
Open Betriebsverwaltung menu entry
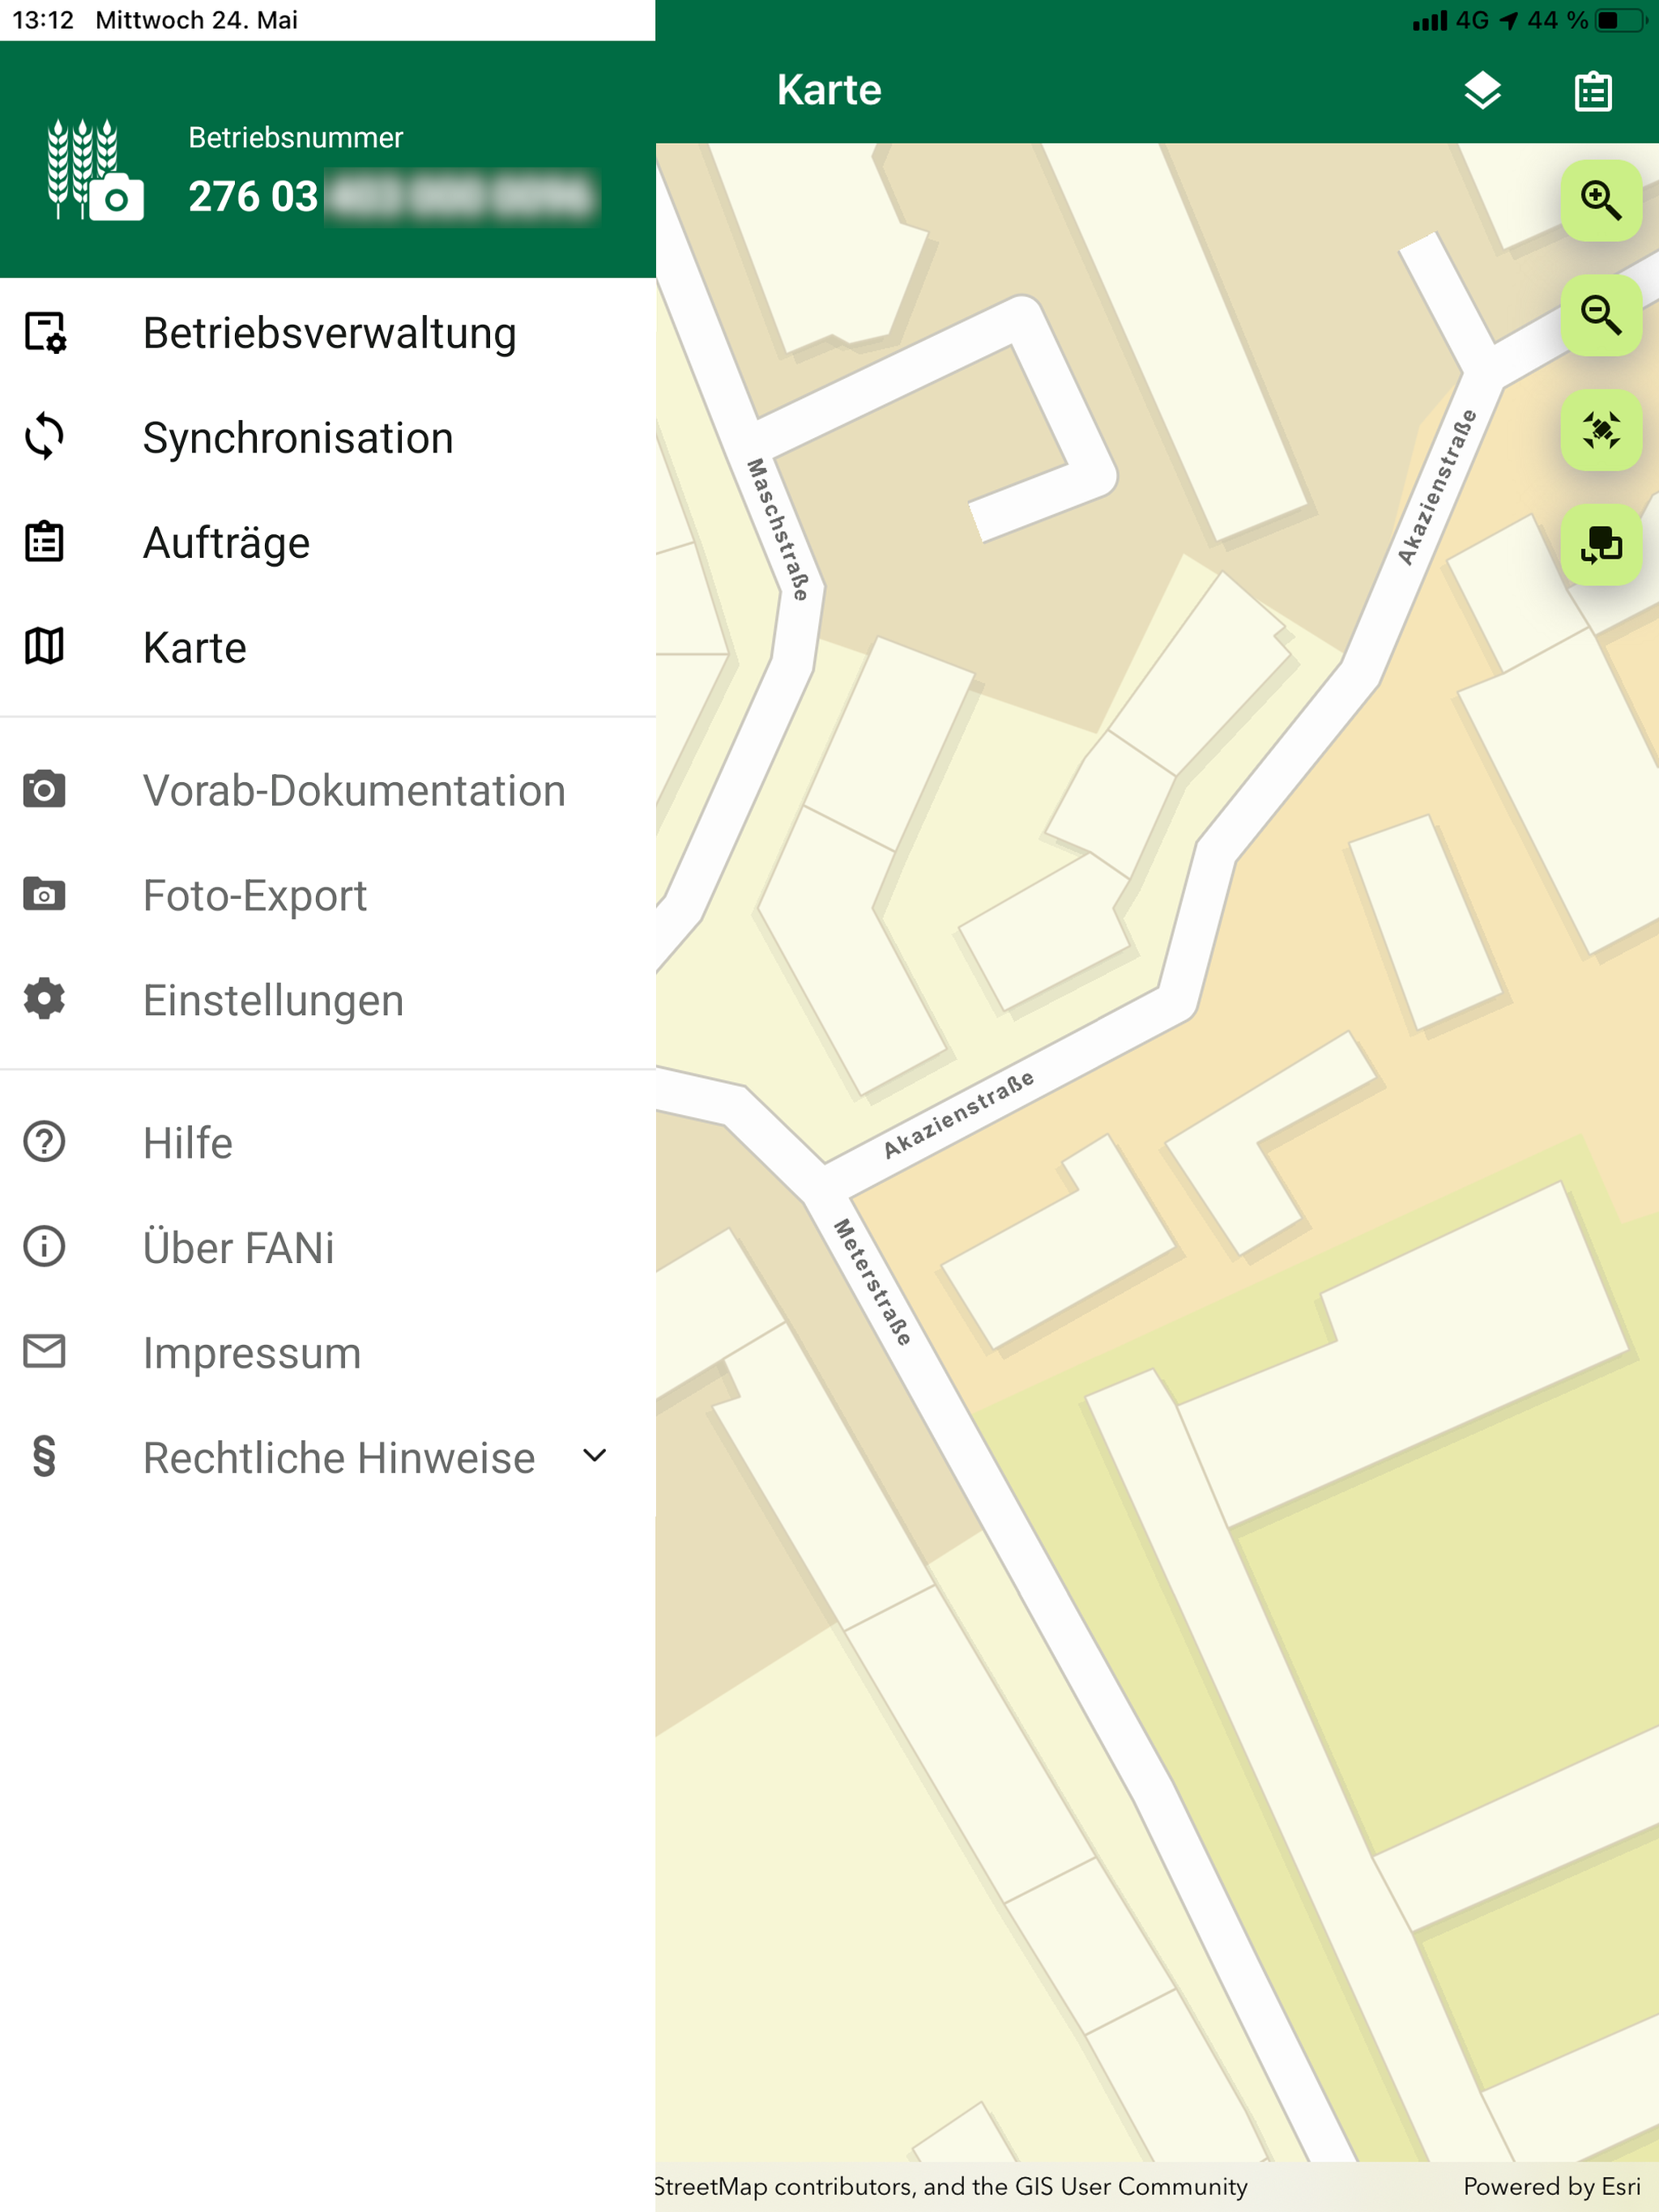tap(328, 333)
